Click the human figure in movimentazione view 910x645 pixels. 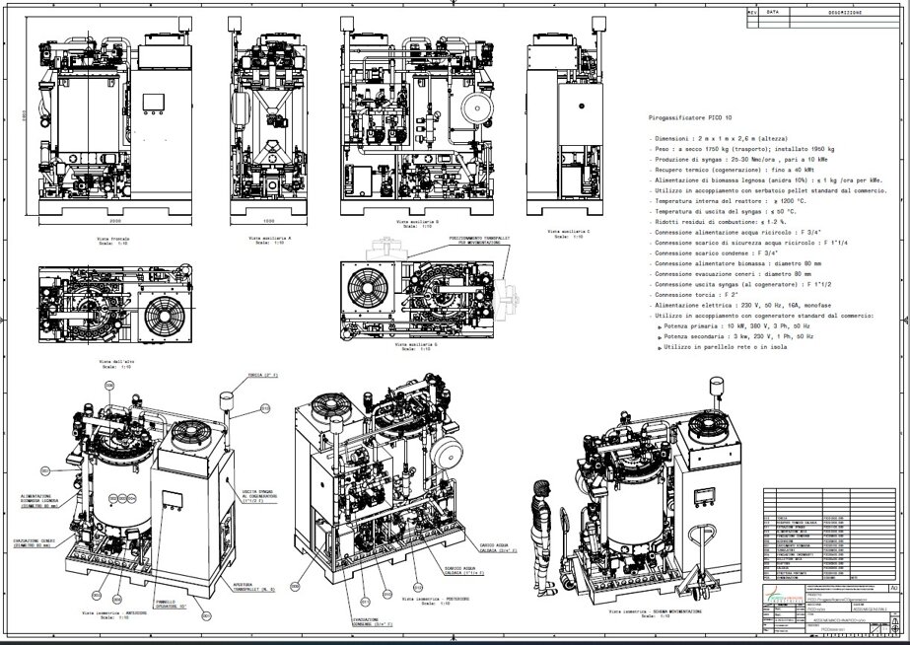click(x=542, y=537)
